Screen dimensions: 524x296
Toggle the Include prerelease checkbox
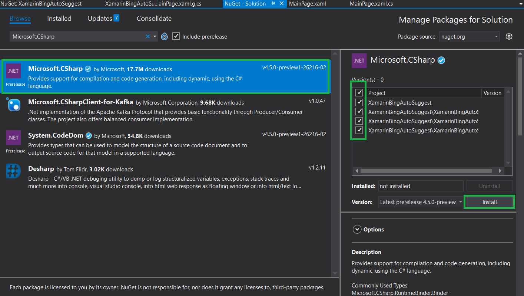(176, 36)
